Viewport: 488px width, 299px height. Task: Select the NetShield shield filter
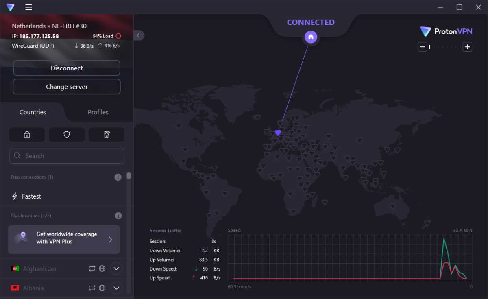coord(66,134)
